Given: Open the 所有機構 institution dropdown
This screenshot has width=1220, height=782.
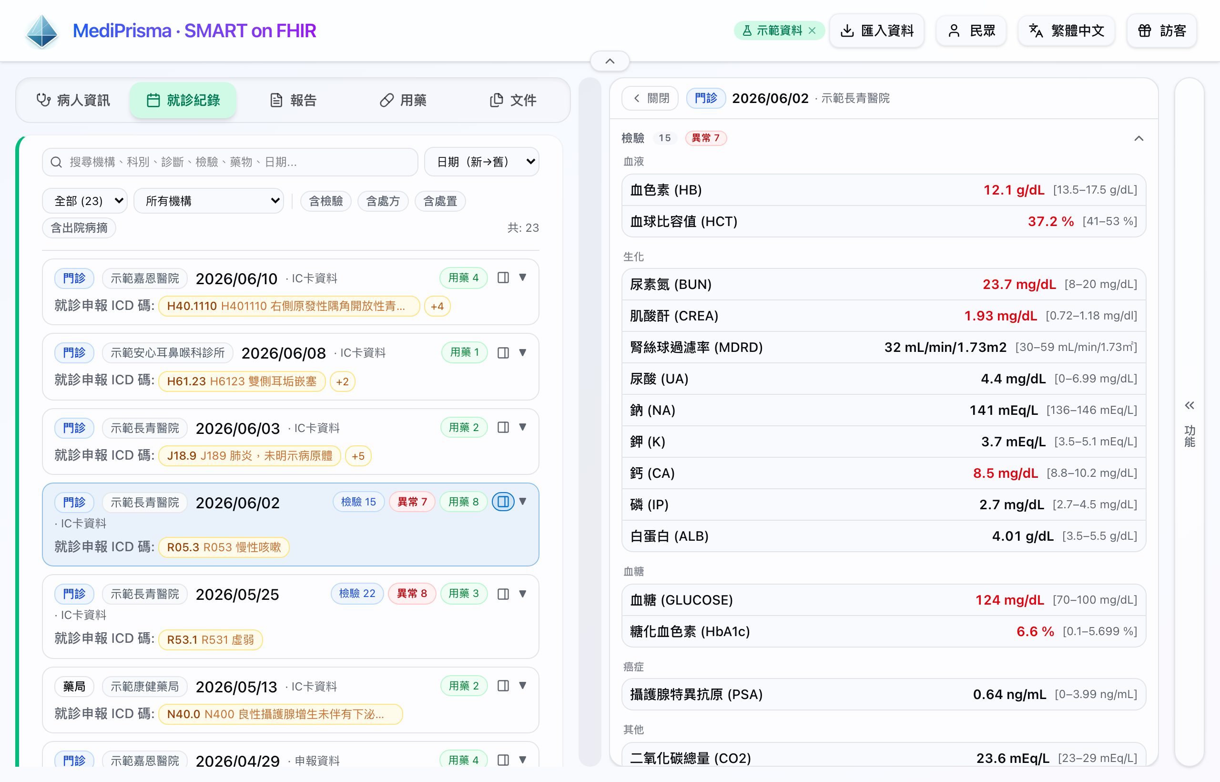Looking at the screenshot, I should click(209, 201).
